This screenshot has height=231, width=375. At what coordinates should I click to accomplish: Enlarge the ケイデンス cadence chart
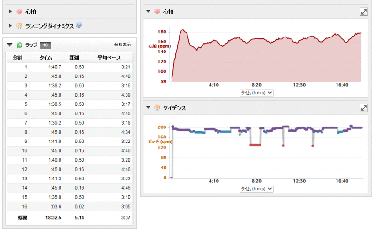click(363, 108)
